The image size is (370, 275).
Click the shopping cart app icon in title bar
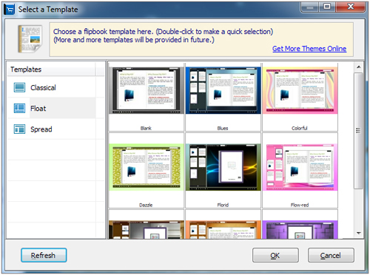tap(10, 10)
